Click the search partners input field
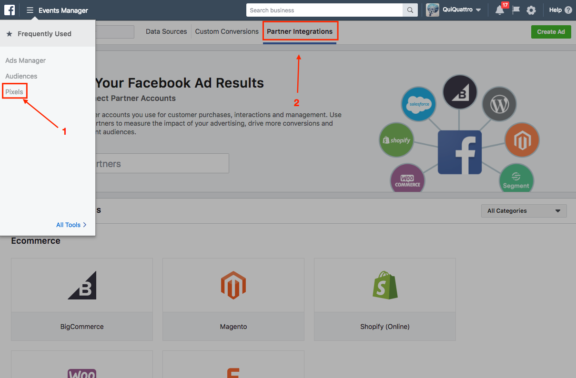 tap(162, 163)
